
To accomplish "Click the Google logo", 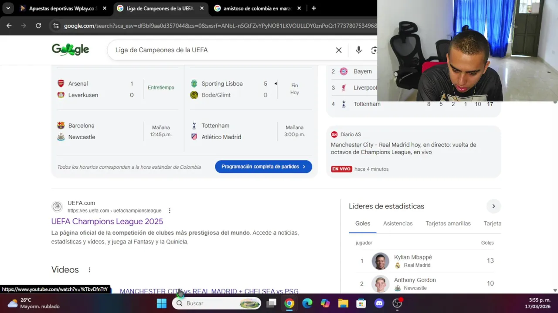I will click(x=70, y=50).
